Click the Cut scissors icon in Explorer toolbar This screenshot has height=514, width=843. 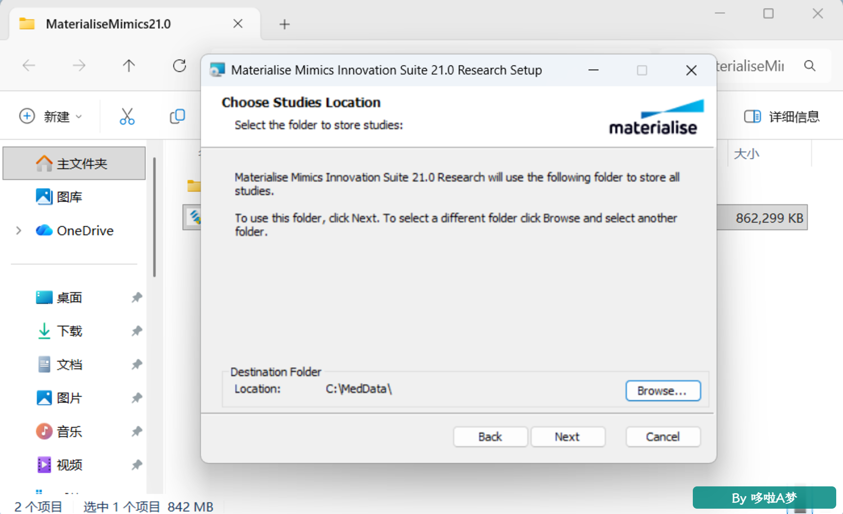coord(127,116)
